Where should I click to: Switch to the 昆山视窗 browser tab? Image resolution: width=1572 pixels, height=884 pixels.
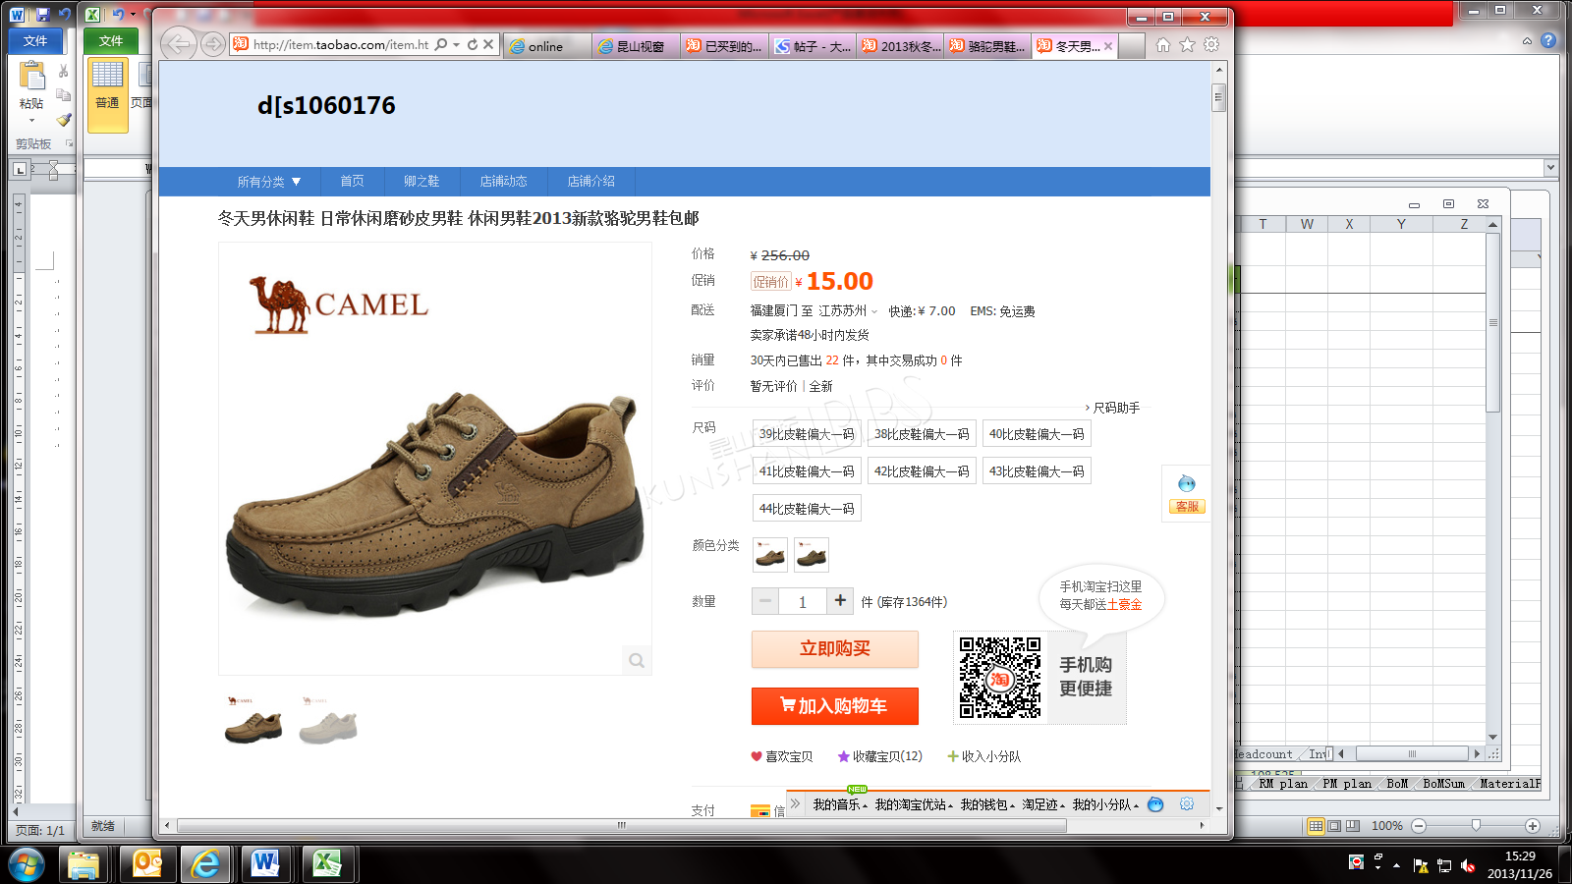(x=636, y=46)
